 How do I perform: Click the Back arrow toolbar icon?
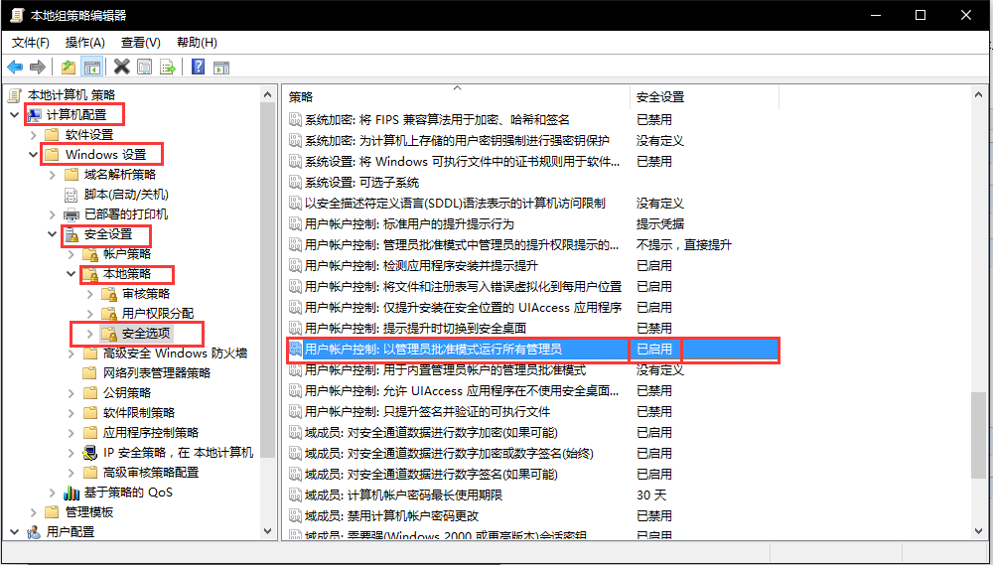[15, 68]
